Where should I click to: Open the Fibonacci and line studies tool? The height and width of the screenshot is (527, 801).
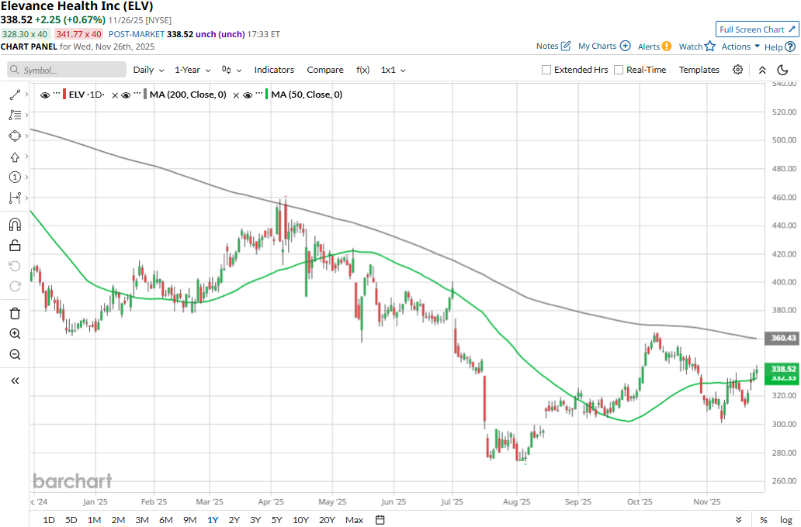pyautogui.click(x=15, y=115)
